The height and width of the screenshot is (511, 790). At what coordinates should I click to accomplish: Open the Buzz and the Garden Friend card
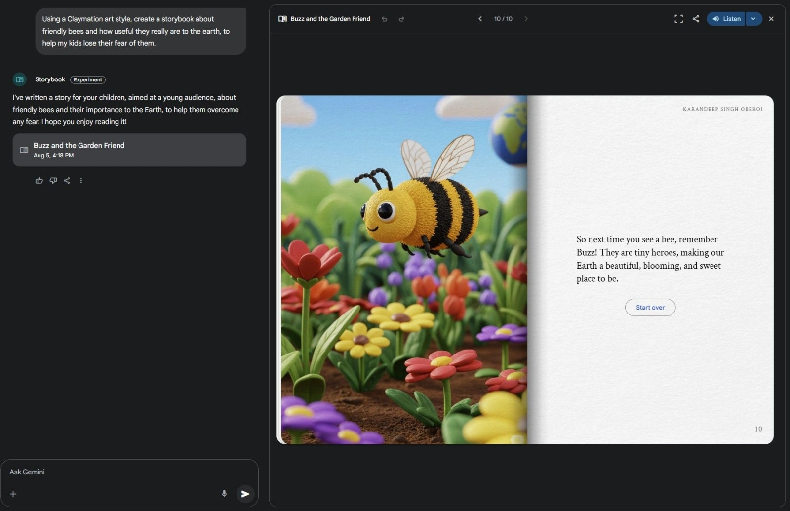click(x=129, y=150)
